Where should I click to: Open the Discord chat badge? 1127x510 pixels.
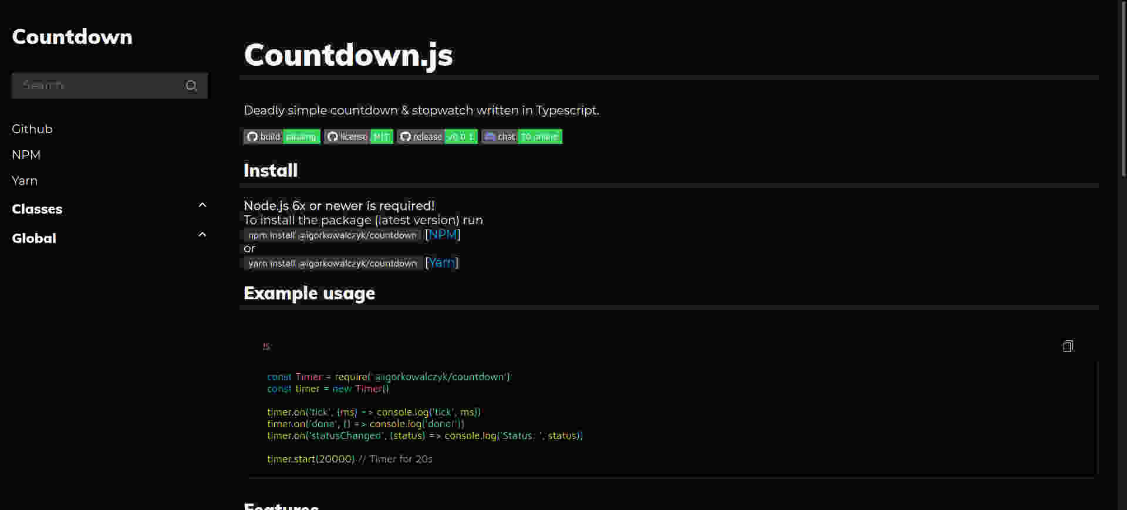[522, 137]
